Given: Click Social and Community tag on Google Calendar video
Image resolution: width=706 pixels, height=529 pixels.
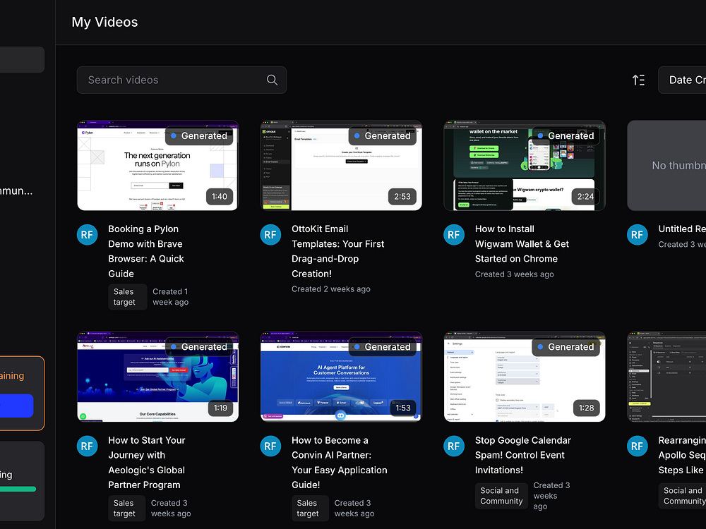Looking at the screenshot, I should (x=501, y=496).
